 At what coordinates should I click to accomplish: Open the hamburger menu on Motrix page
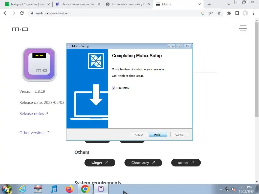click(243, 28)
